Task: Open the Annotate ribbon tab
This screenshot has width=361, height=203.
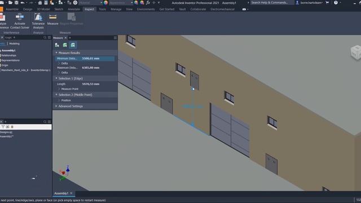Action: pos(74,9)
